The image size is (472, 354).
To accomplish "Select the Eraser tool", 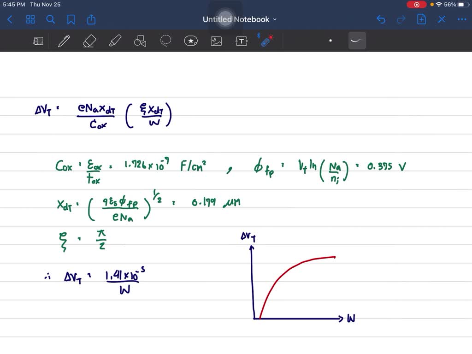I will [x=89, y=41].
